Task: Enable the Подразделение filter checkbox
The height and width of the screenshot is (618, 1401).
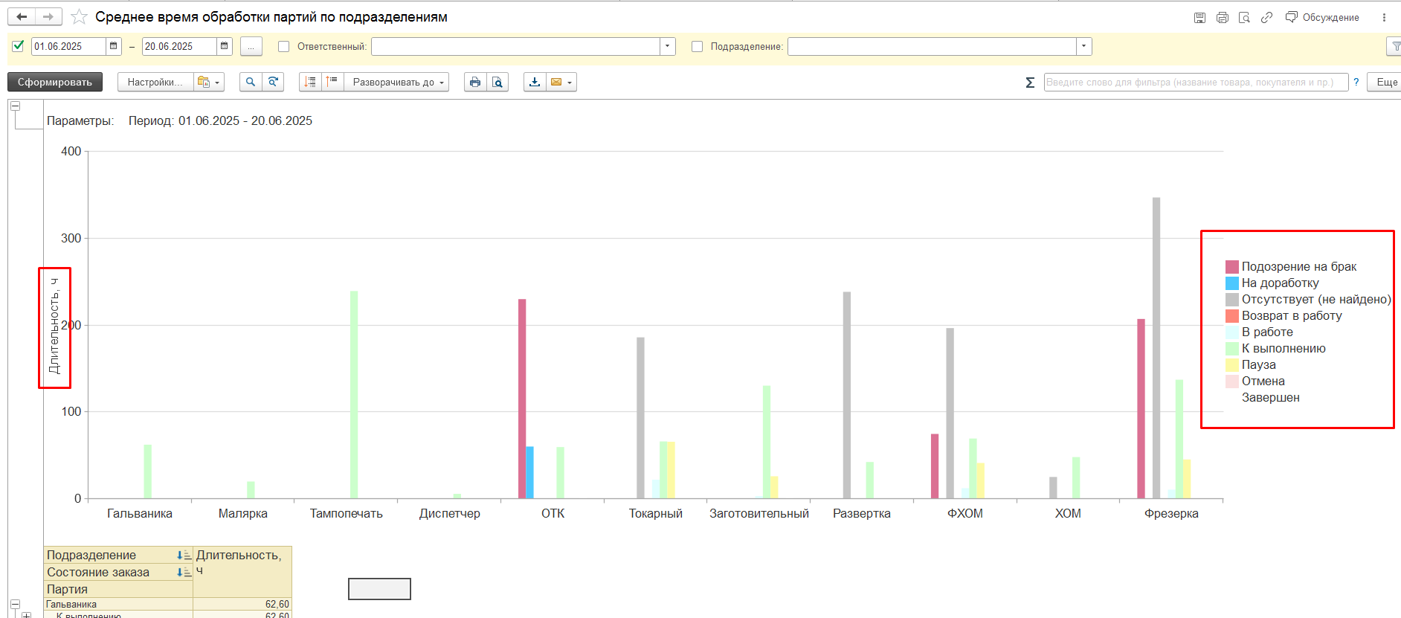Action: [697, 46]
